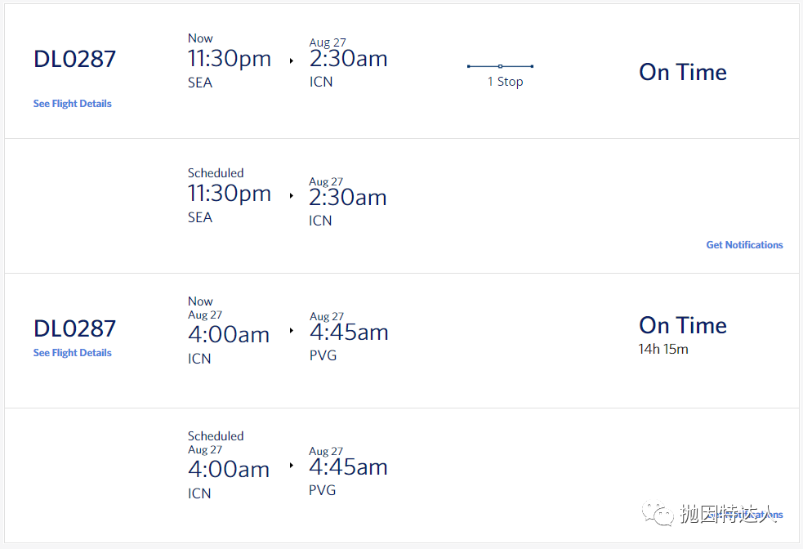Open See Flight Details for ICN departure
Viewport: 803px width, 549px height.
tap(72, 353)
